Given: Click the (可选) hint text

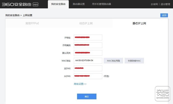Looking at the screenshot, I should (106, 76).
